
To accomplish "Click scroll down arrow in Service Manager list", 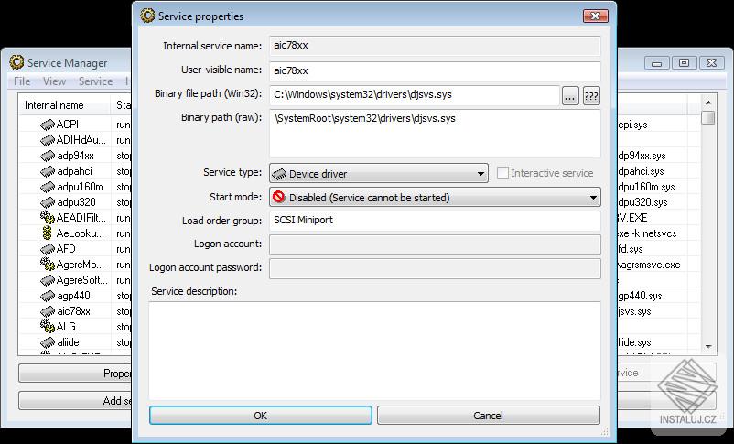I will 708,347.
